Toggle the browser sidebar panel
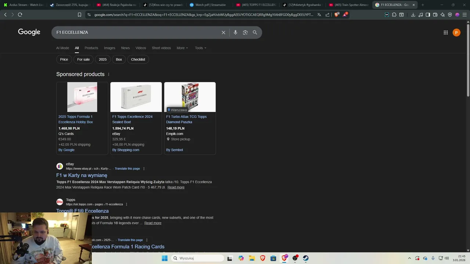Image resolution: width=470 pixels, height=264 pixels. point(428,15)
